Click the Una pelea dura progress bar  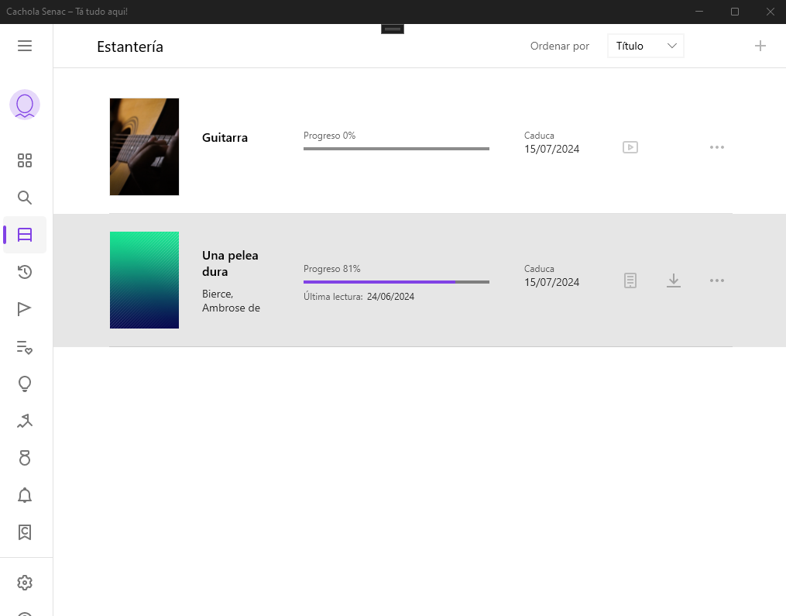[396, 282]
